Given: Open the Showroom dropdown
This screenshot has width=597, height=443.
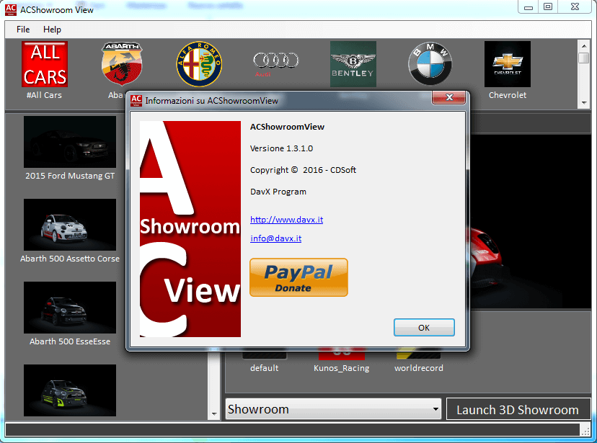Looking at the screenshot, I should pyautogui.click(x=333, y=409).
